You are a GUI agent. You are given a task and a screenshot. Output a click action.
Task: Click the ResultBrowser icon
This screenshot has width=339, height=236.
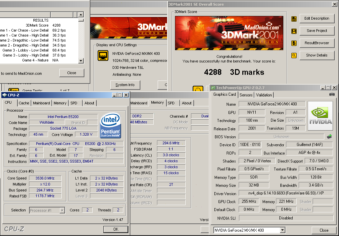point(294,43)
